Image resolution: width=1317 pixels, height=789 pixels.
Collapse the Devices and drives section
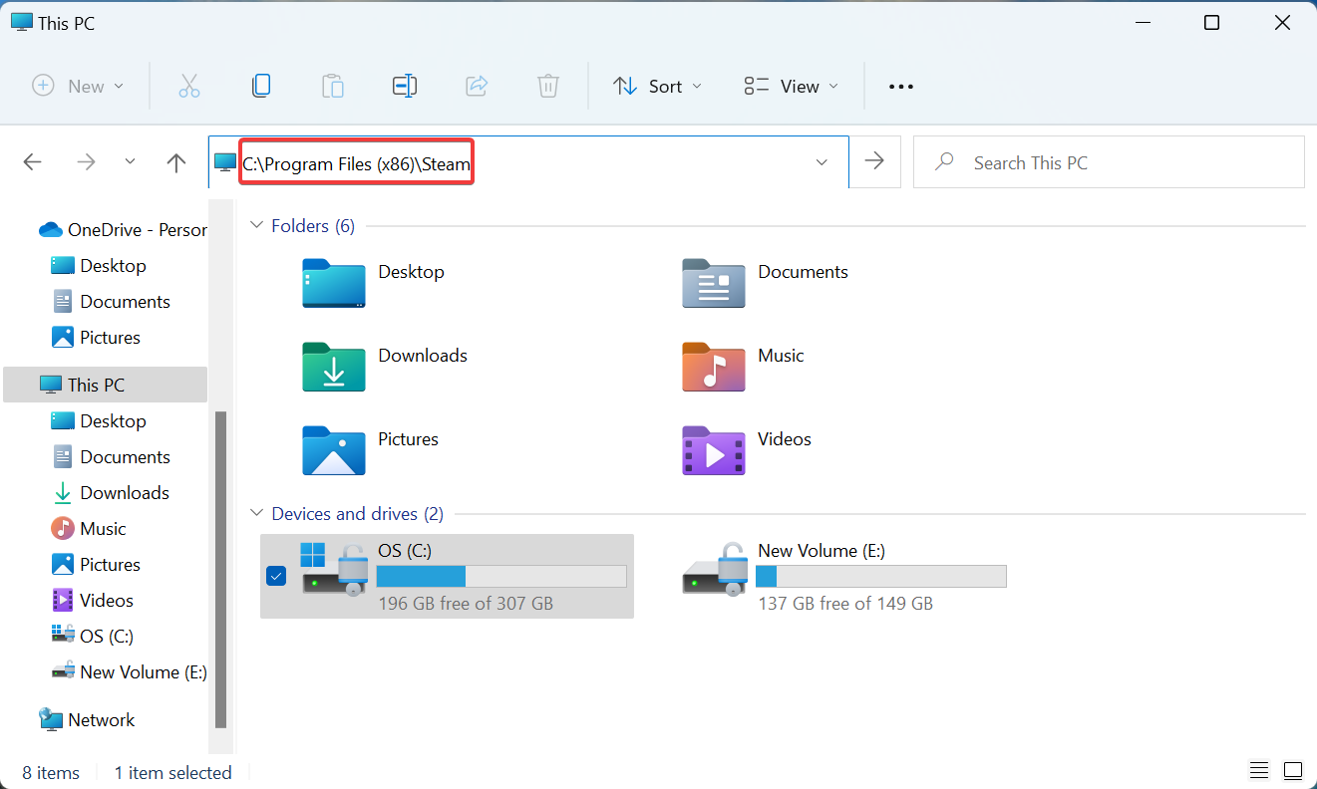click(x=257, y=514)
